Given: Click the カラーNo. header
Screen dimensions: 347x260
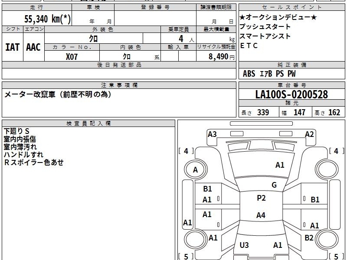Looking at the screenshot, I should 72,47.
